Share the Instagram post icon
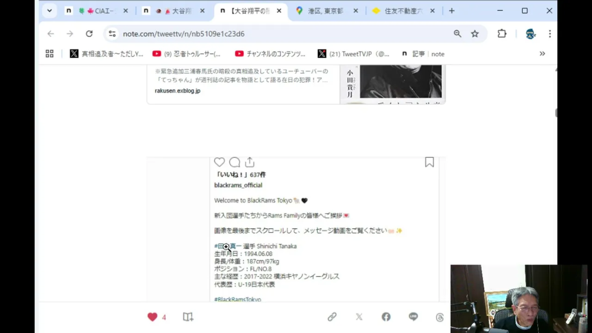This screenshot has width=592, height=333. click(x=250, y=162)
